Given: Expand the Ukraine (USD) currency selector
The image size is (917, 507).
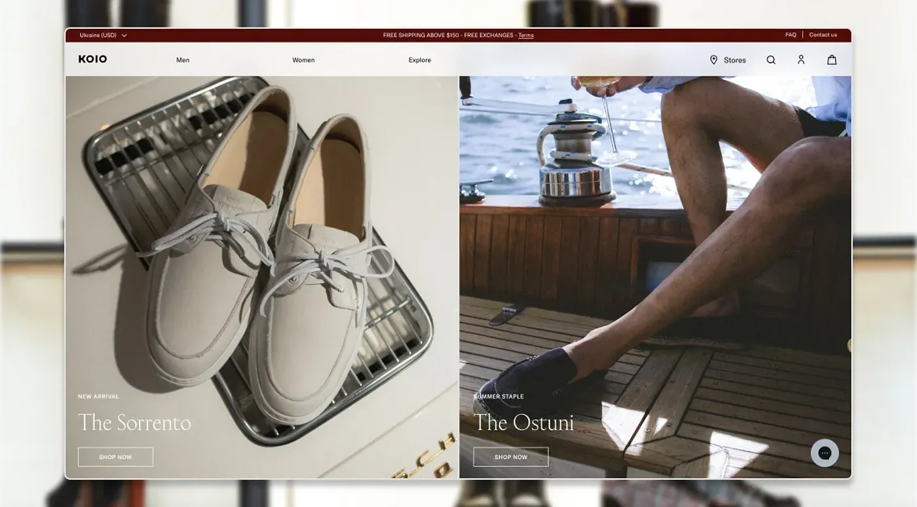Looking at the screenshot, I should [103, 35].
